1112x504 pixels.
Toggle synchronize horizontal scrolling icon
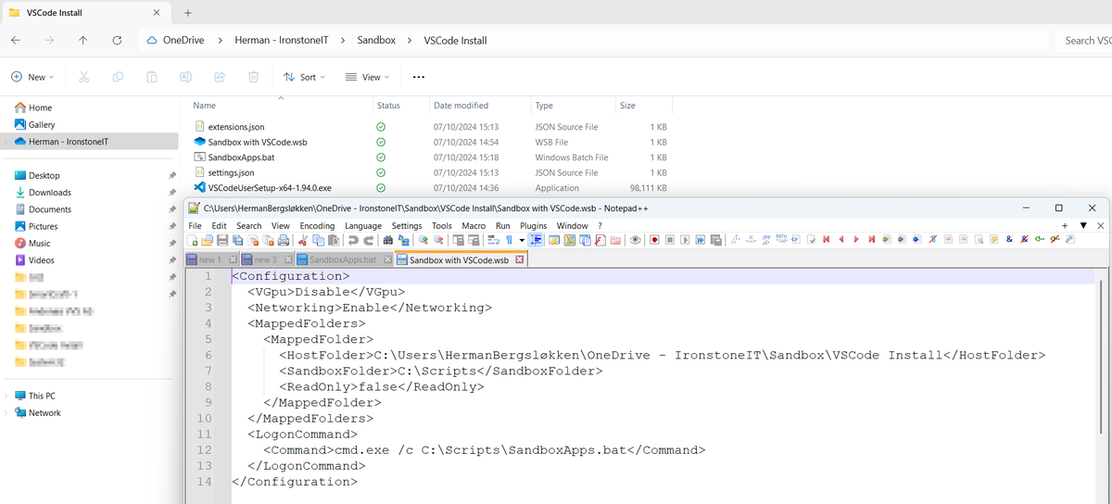click(474, 240)
